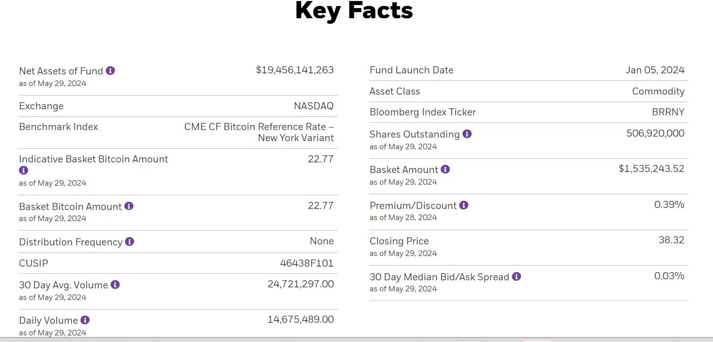Click the Bloomberg Index Ticker value BRRNY
Screen dimensions: 713x342
[x=668, y=112]
